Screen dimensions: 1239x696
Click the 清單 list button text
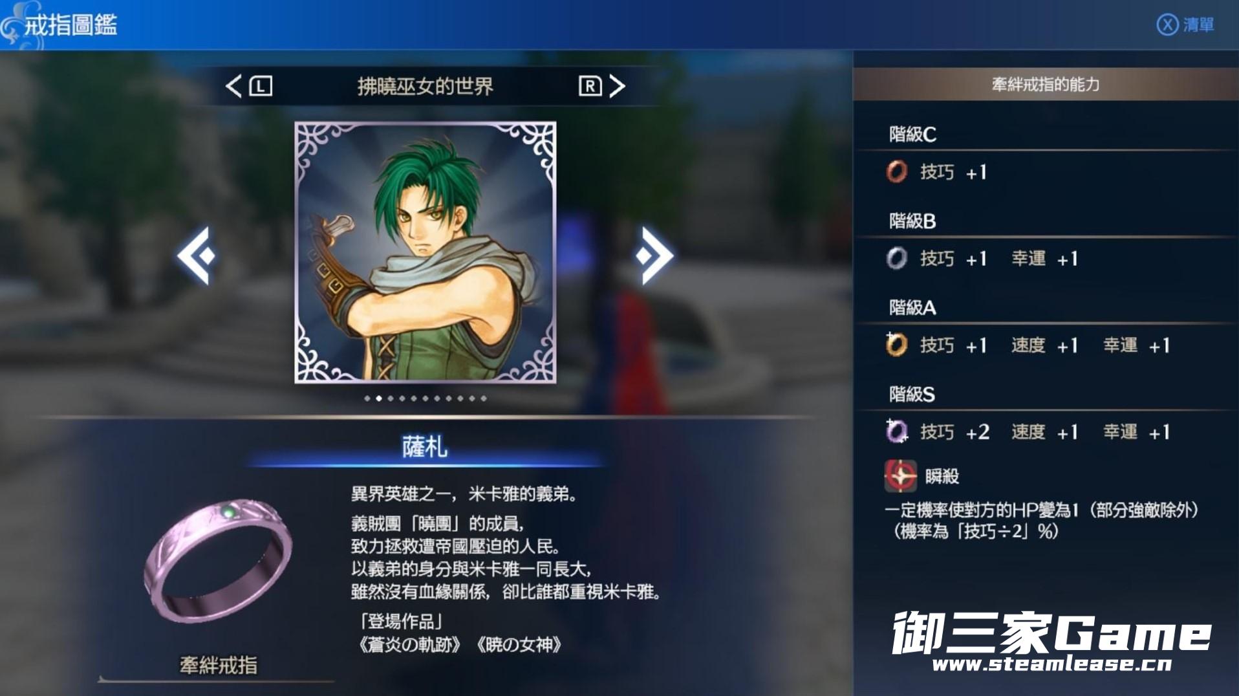1198,25
